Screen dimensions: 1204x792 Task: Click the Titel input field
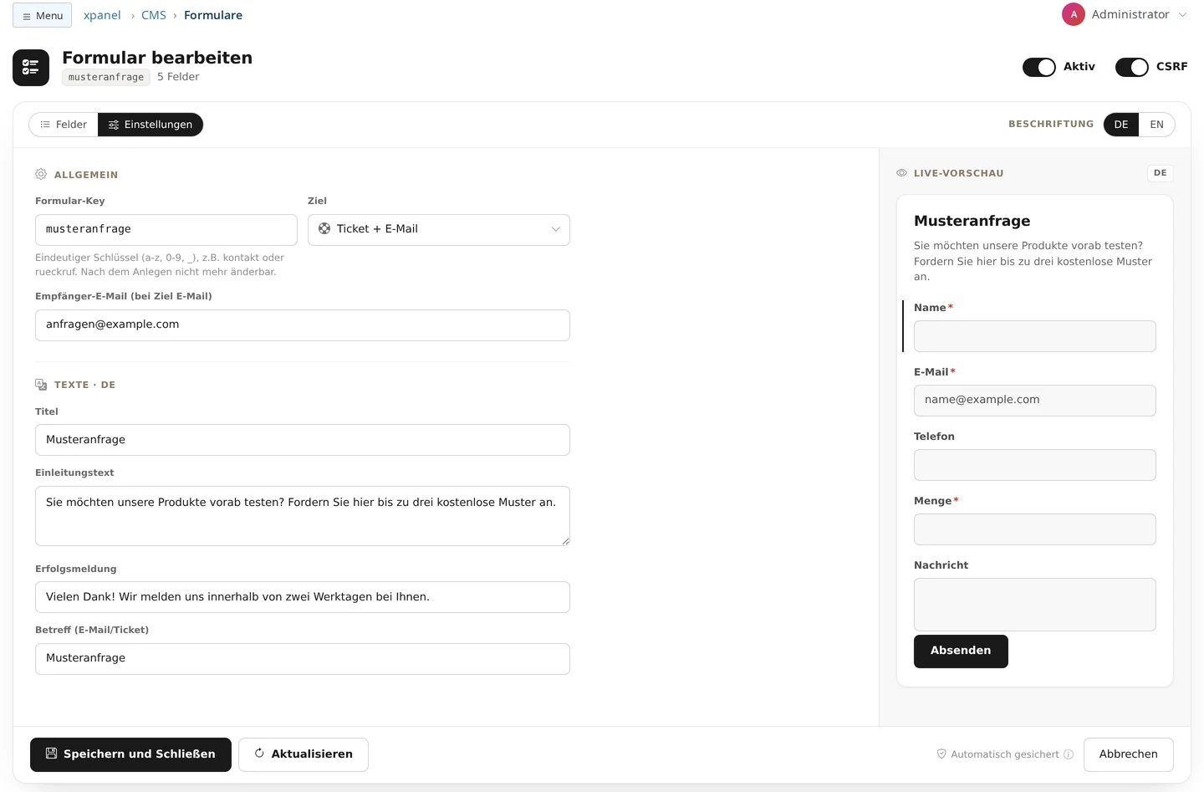tap(303, 440)
